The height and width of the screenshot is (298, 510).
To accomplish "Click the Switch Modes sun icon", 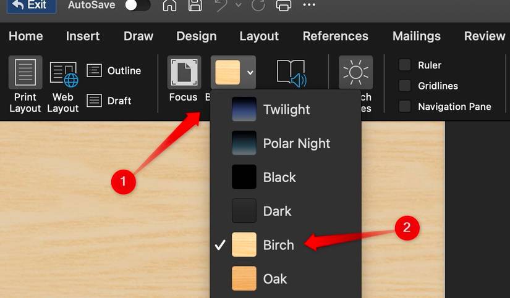I will pos(355,73).
